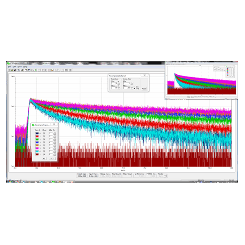Click the red color swatch for trace 1
Screen dimensions: 245x245
click(37, 136)
